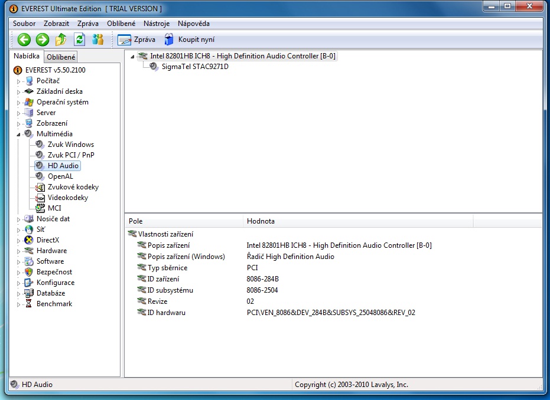
Task: Open the Benchmark item in sidebar
Action: tap(54, 304)
